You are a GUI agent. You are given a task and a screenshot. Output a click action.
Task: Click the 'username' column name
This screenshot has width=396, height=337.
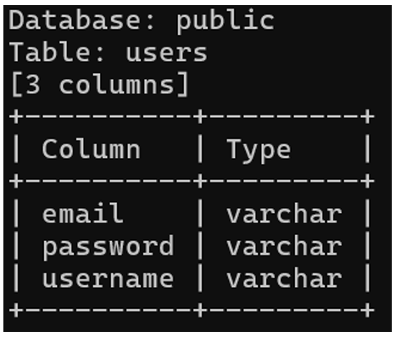point(108,279)
